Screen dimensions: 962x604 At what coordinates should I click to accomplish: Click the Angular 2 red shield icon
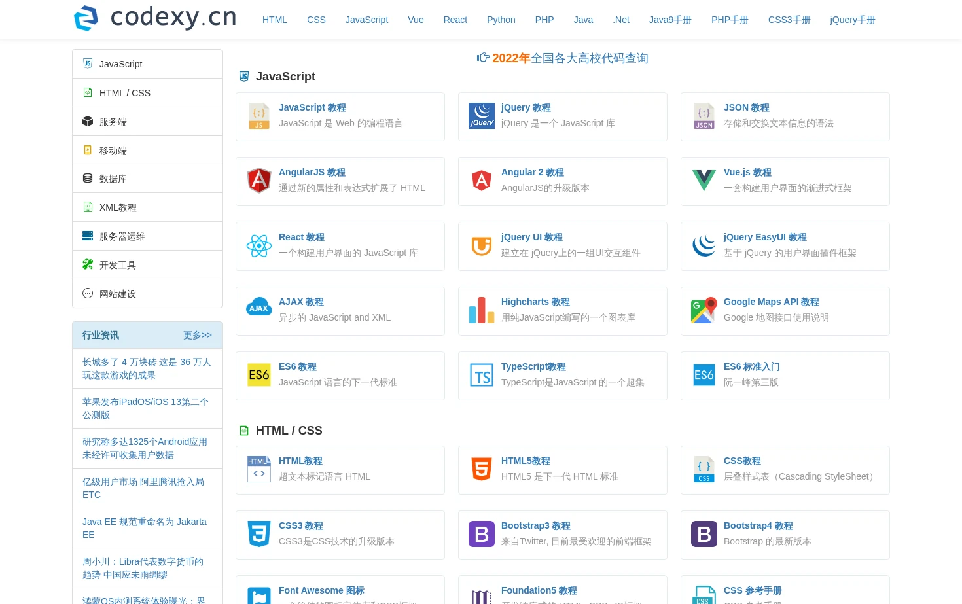[x=482, y=181]
